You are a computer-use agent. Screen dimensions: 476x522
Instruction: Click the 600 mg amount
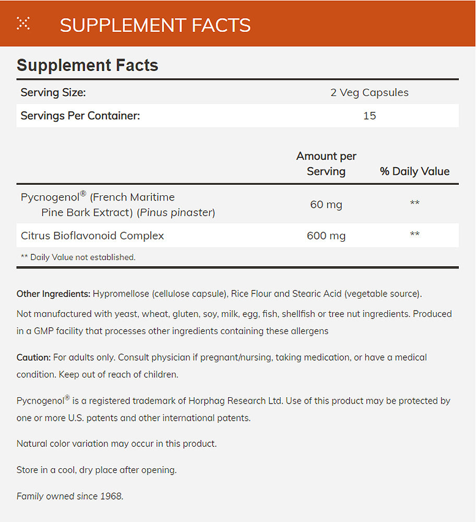326,236
